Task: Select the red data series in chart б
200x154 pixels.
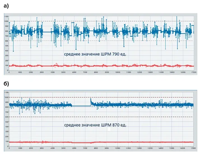Action: tap(112, 142)
